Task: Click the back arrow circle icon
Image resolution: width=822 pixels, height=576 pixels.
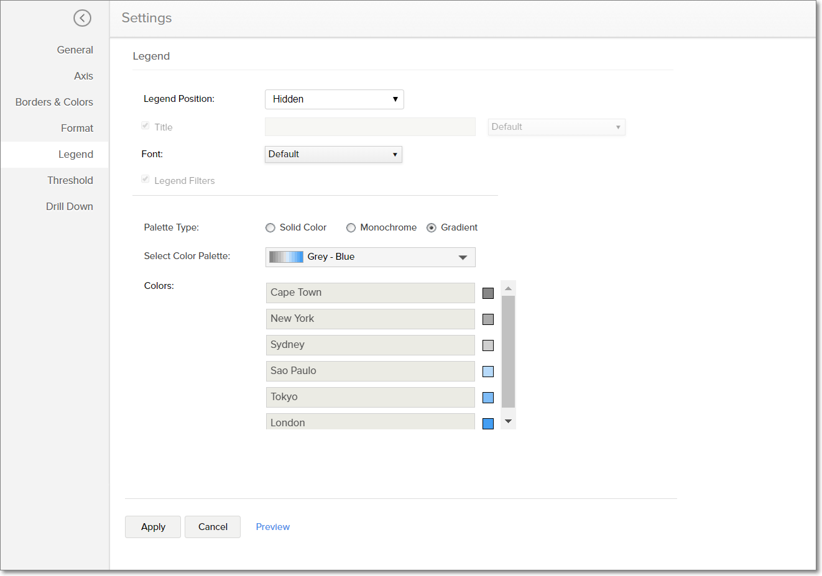Action: pyautogui.click(x=82, y=18)
